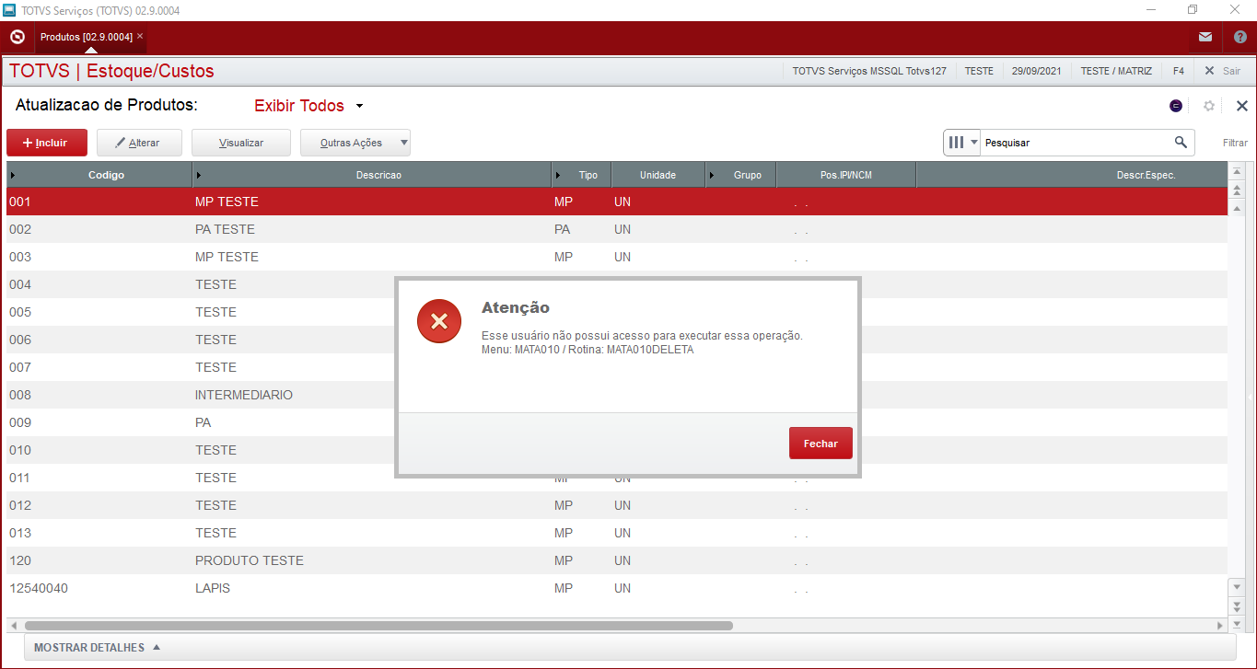Click the Alterar button

138,143
